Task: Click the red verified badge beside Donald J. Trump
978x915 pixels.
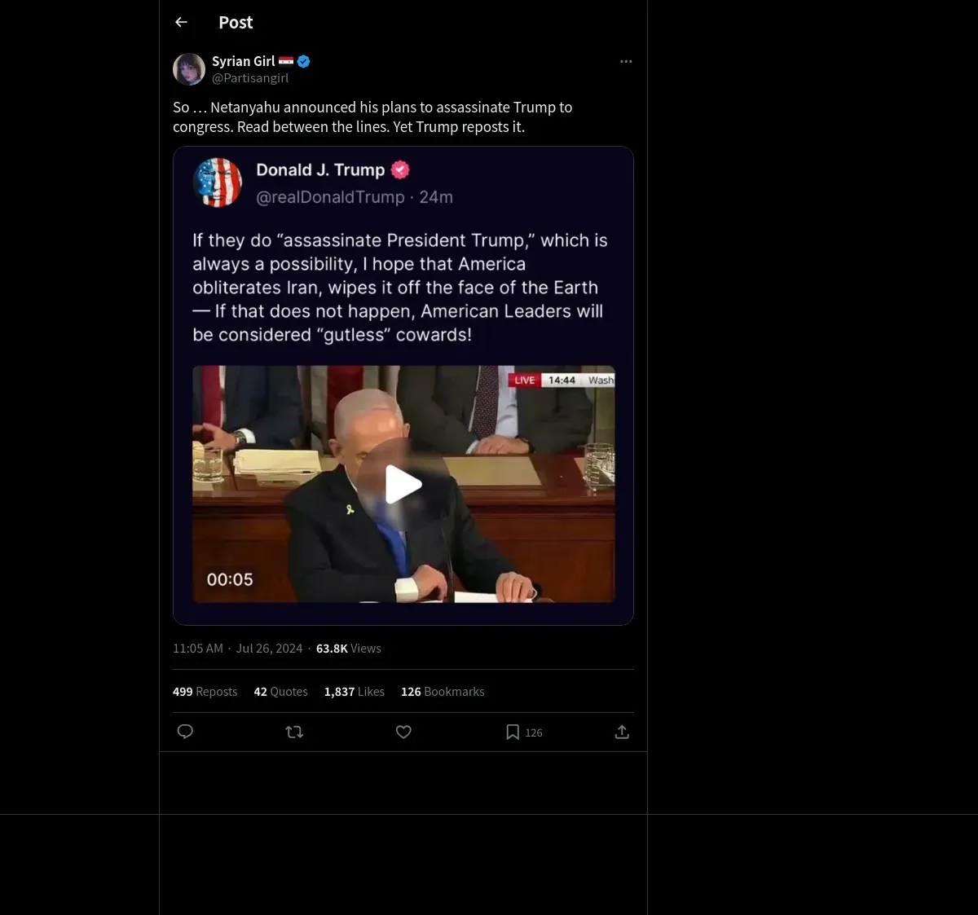Action: point(400,169)
